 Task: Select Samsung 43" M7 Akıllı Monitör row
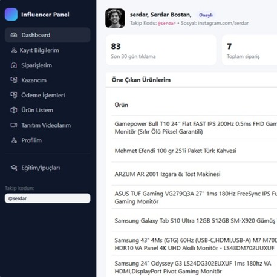194,244
